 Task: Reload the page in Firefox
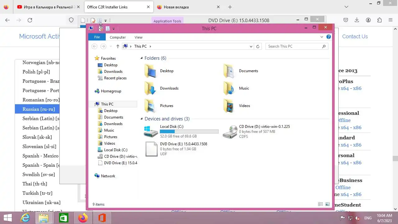30,20
